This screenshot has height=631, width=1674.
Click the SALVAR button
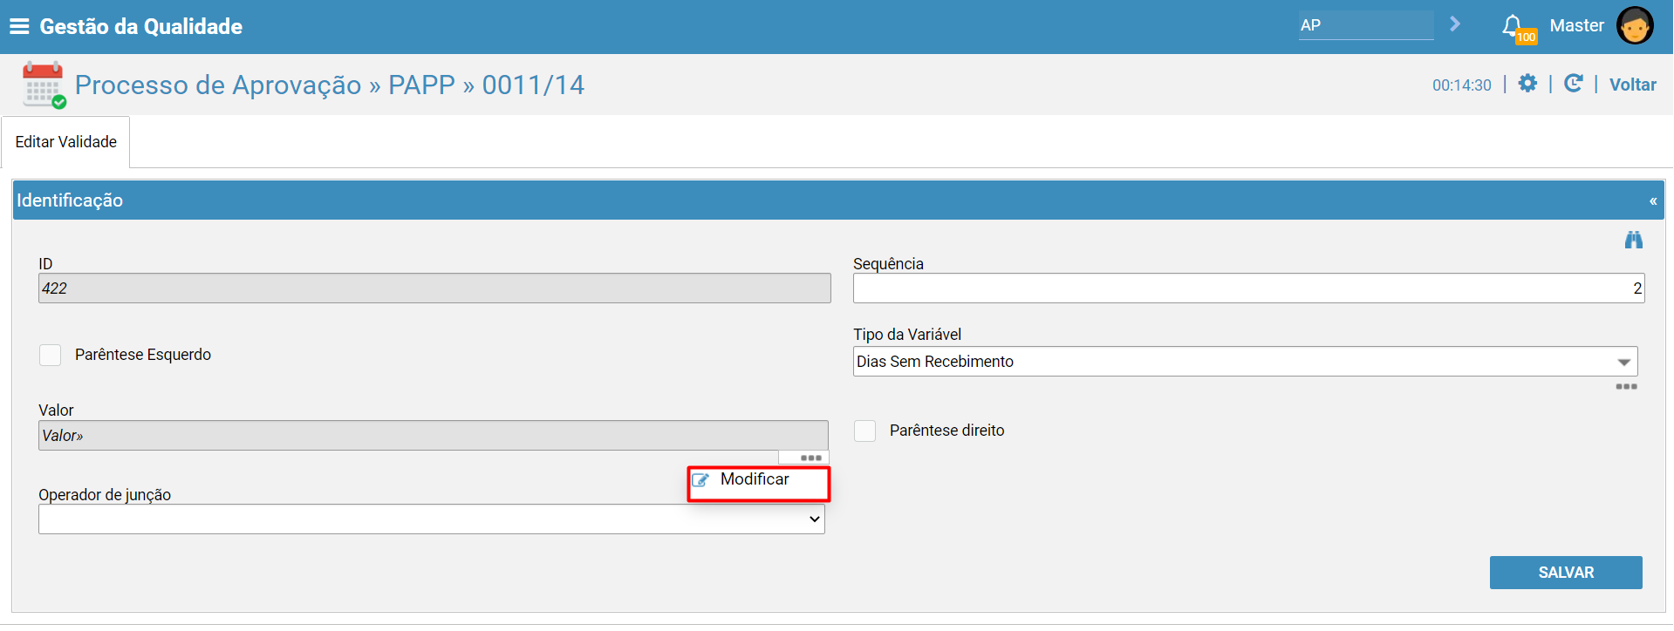[1566, 573]
